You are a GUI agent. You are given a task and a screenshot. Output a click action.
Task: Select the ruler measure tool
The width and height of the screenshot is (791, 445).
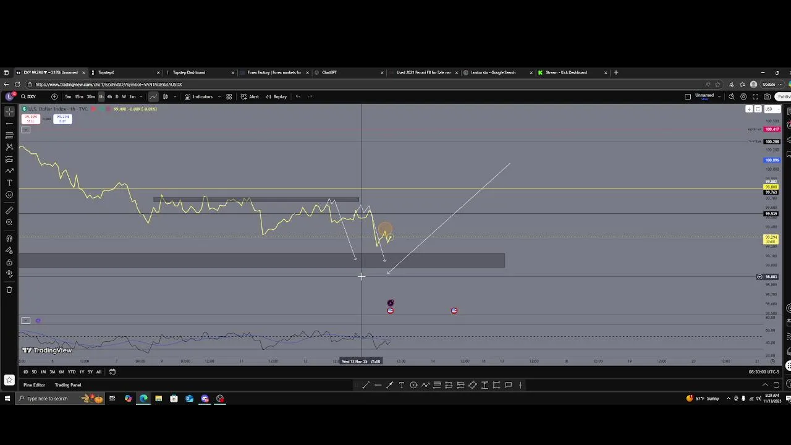point(9,211)
